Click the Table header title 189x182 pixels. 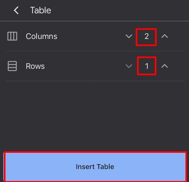coord(41,10)
